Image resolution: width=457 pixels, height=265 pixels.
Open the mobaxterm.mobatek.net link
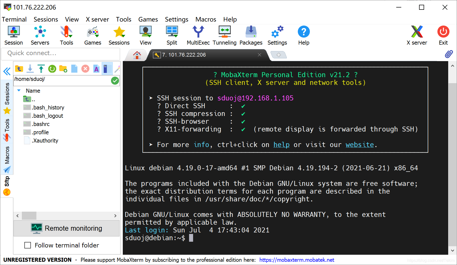[x=297, y=260]
